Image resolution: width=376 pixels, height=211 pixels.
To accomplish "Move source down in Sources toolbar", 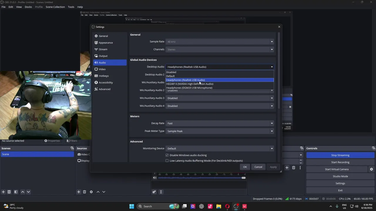I will 104,192.
